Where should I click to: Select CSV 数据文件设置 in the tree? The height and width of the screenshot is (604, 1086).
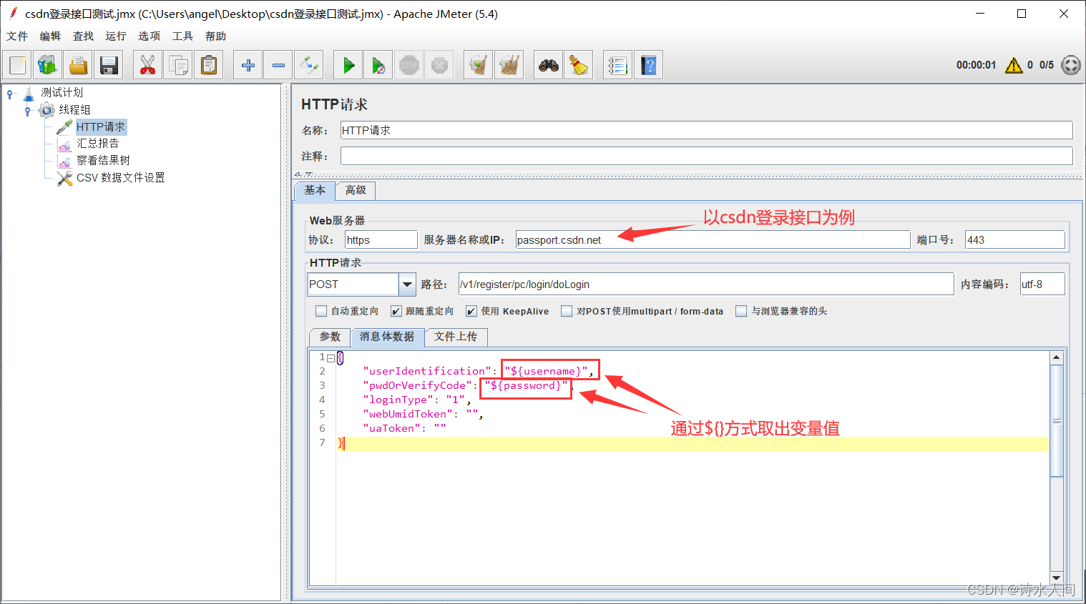pos(121,177)
